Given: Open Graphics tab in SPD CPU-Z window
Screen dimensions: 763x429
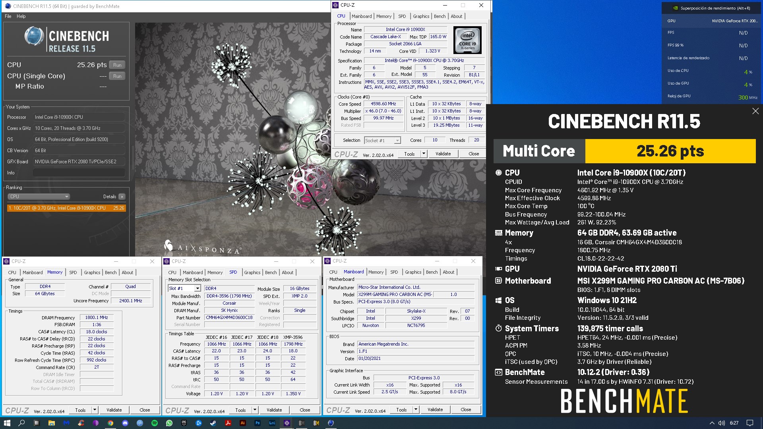Looking at the screenshot, I should point(252,272).
